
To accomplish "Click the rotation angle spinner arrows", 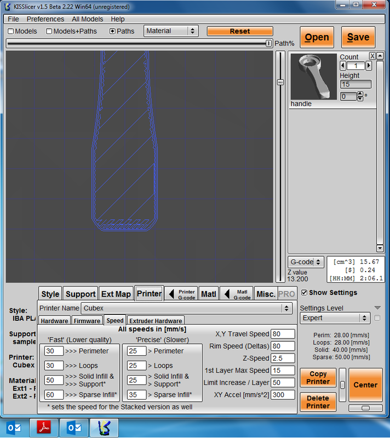I will pos(360,96).
